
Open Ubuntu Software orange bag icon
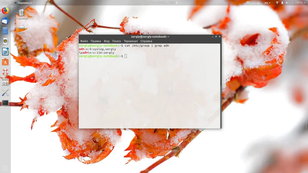[x=5, y=62]
